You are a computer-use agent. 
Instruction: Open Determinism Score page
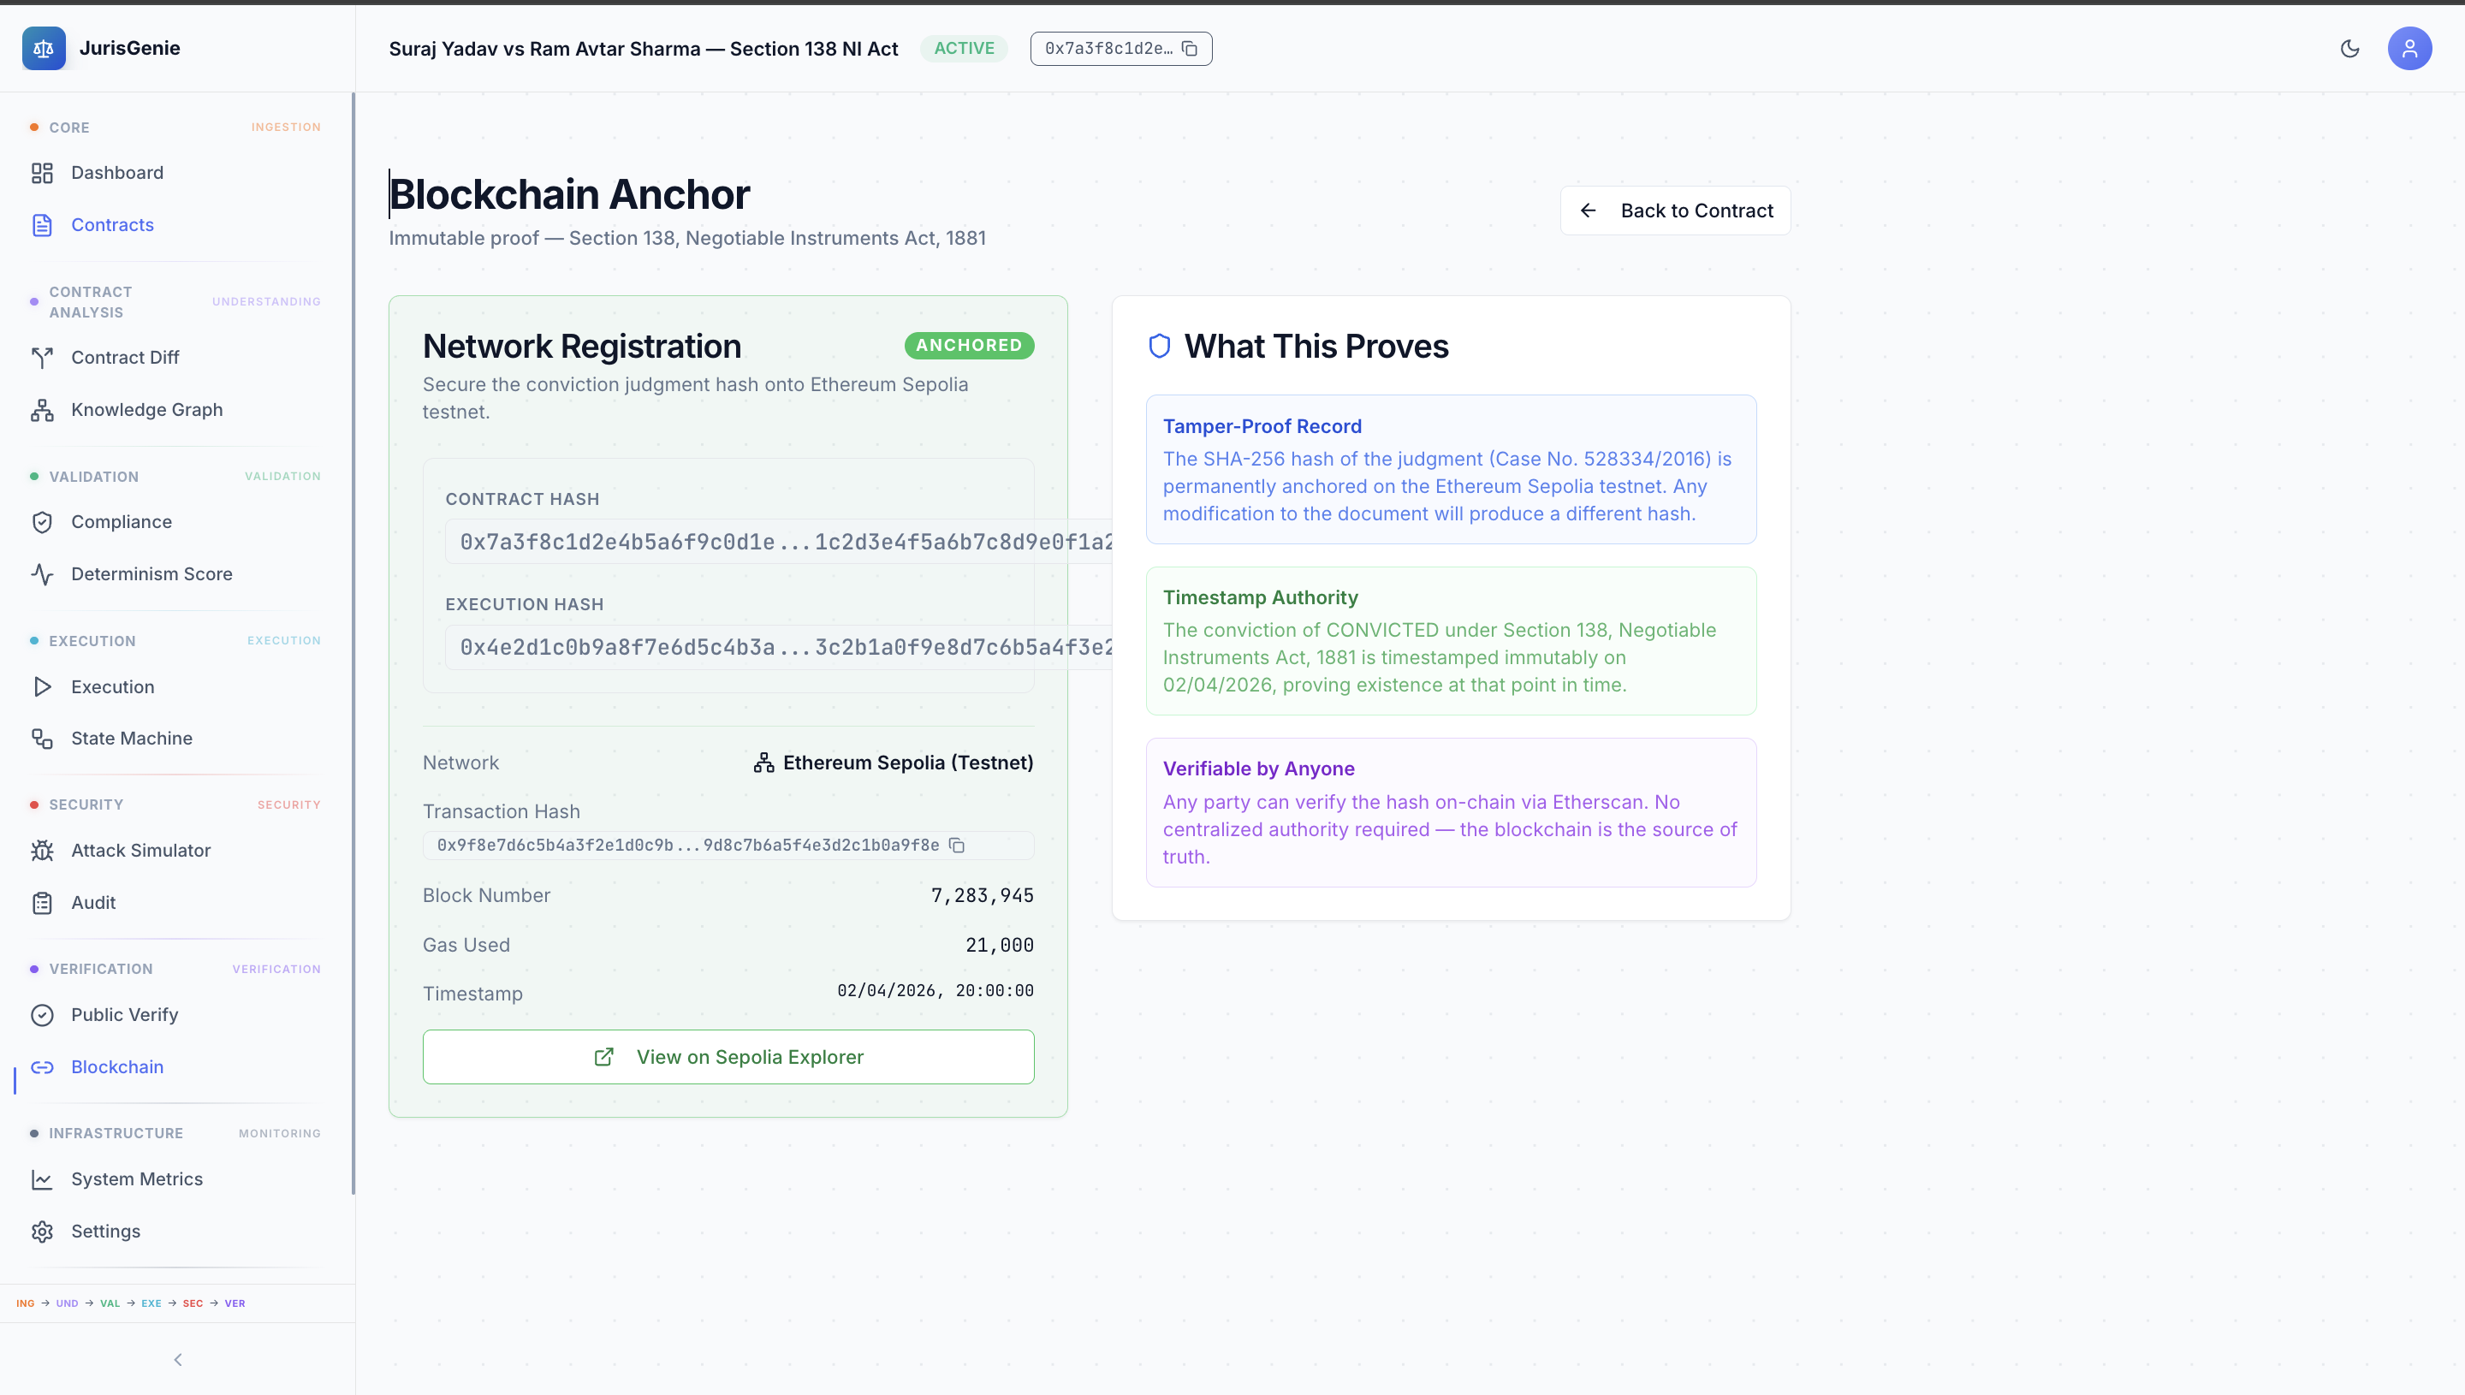tap(151, 574)
